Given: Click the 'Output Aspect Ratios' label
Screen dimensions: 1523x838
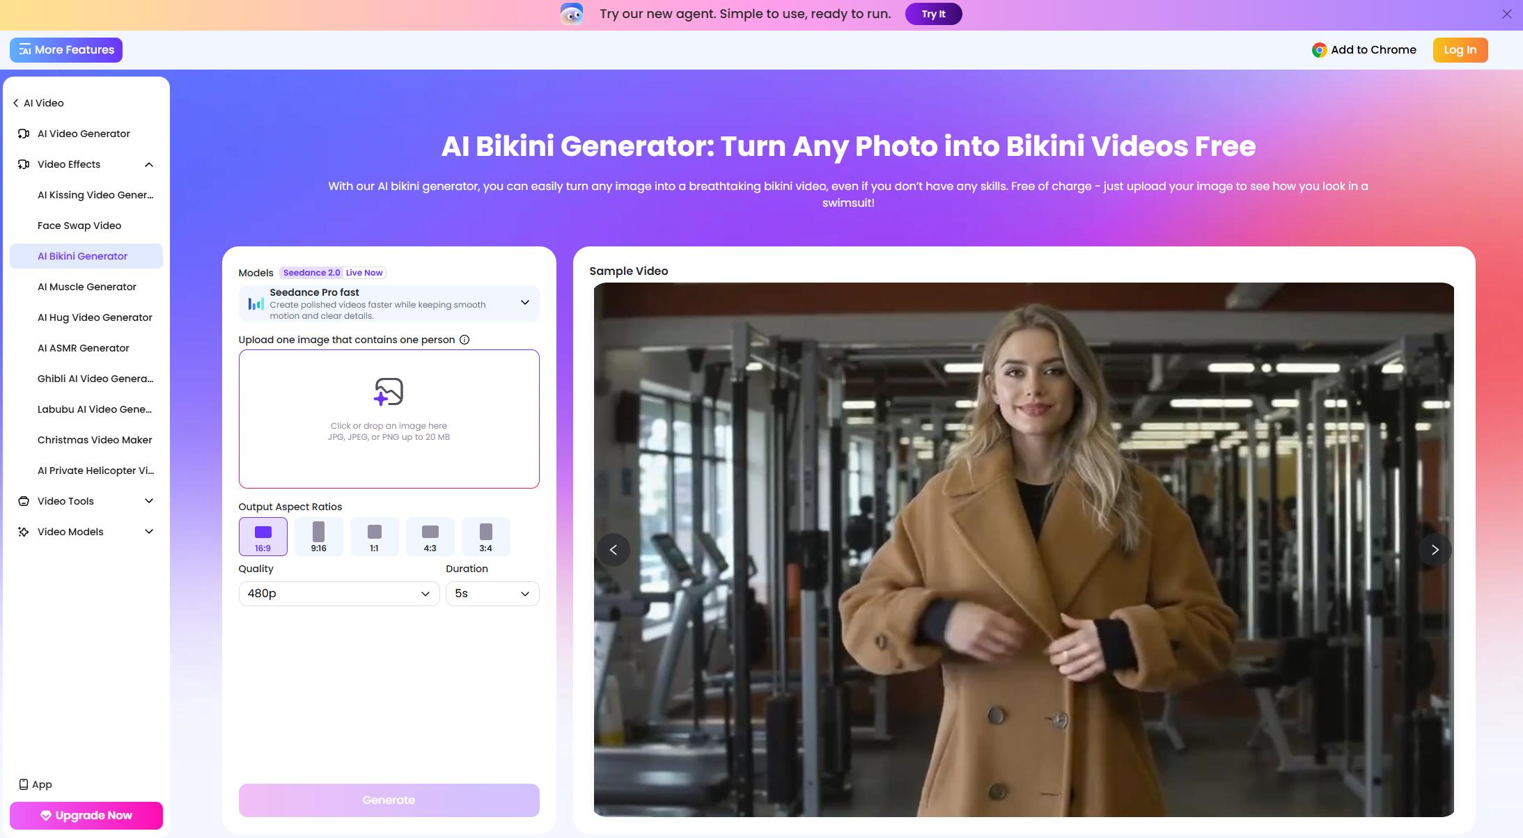Looking at the screenshot, I should (290, 507).
